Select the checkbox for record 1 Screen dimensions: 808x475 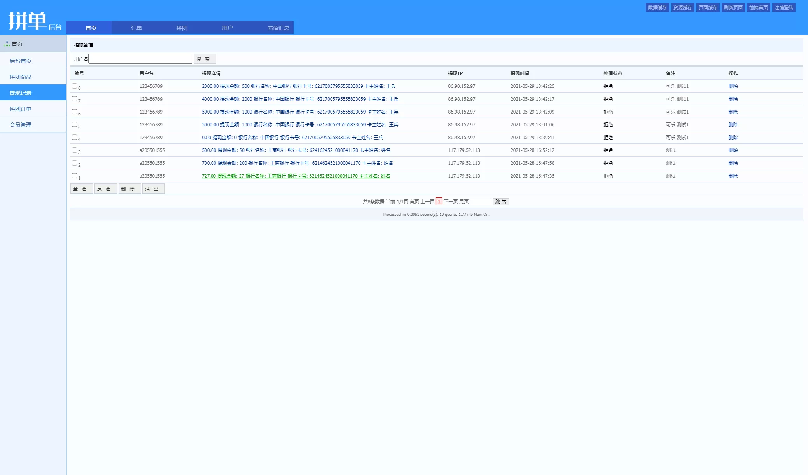coord(74,176)
